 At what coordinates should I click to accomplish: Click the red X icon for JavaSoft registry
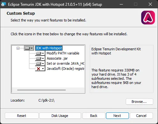(38, 69)
